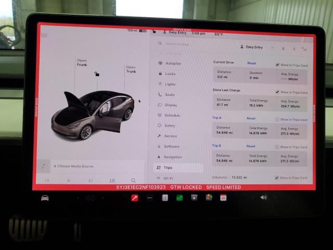Open the calendar app in dock
Screen dimensions: 333x250
223,198
